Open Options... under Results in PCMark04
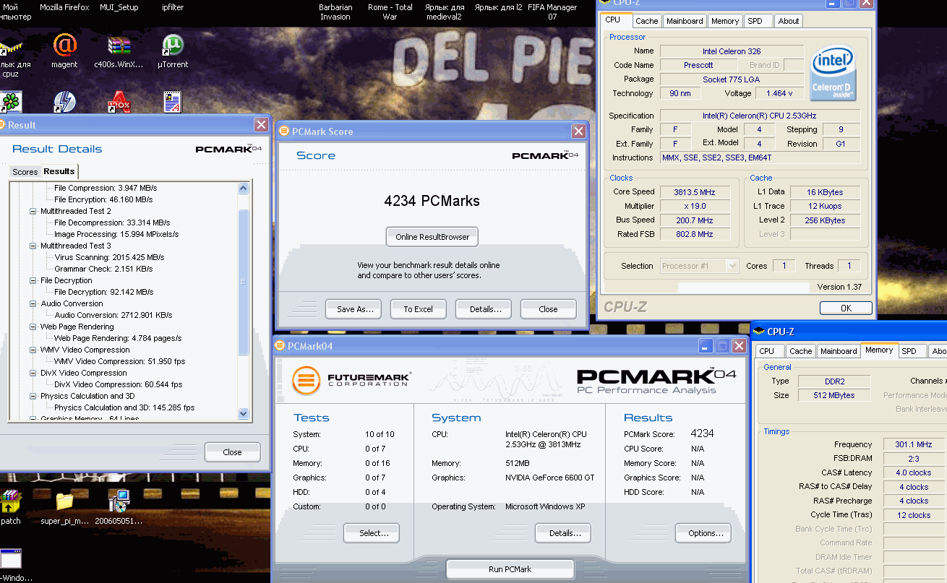Image resolution: width=947 pixels, height=583 pixels. click(x=703, y=533)
